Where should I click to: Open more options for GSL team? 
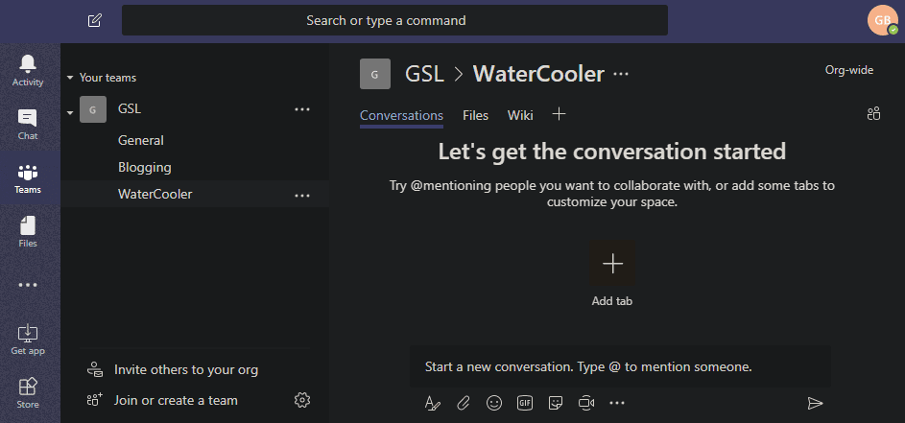302,109
